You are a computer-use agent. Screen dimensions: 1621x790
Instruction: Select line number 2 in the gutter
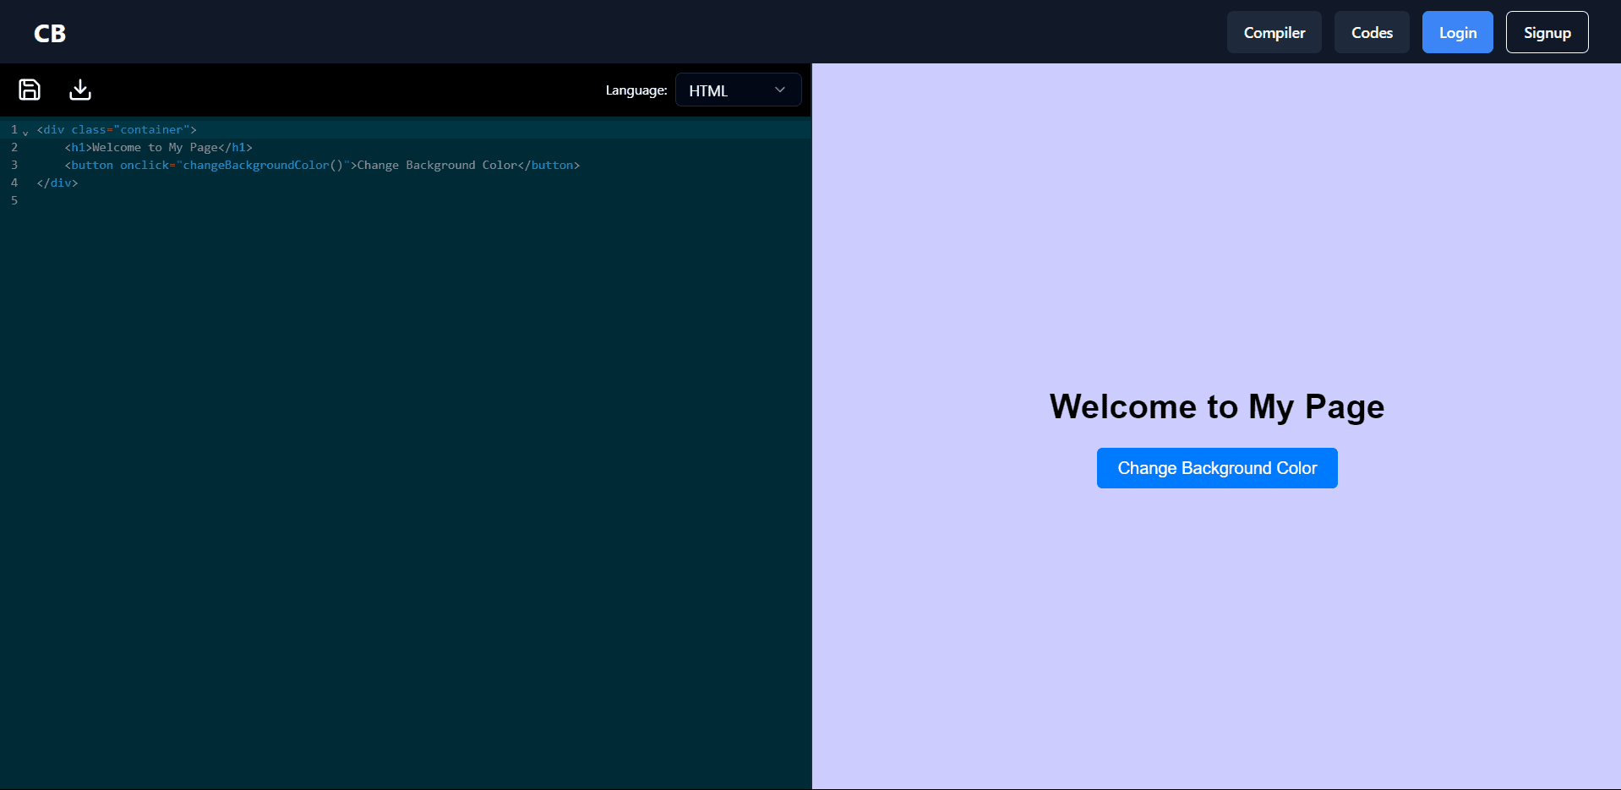14,148
